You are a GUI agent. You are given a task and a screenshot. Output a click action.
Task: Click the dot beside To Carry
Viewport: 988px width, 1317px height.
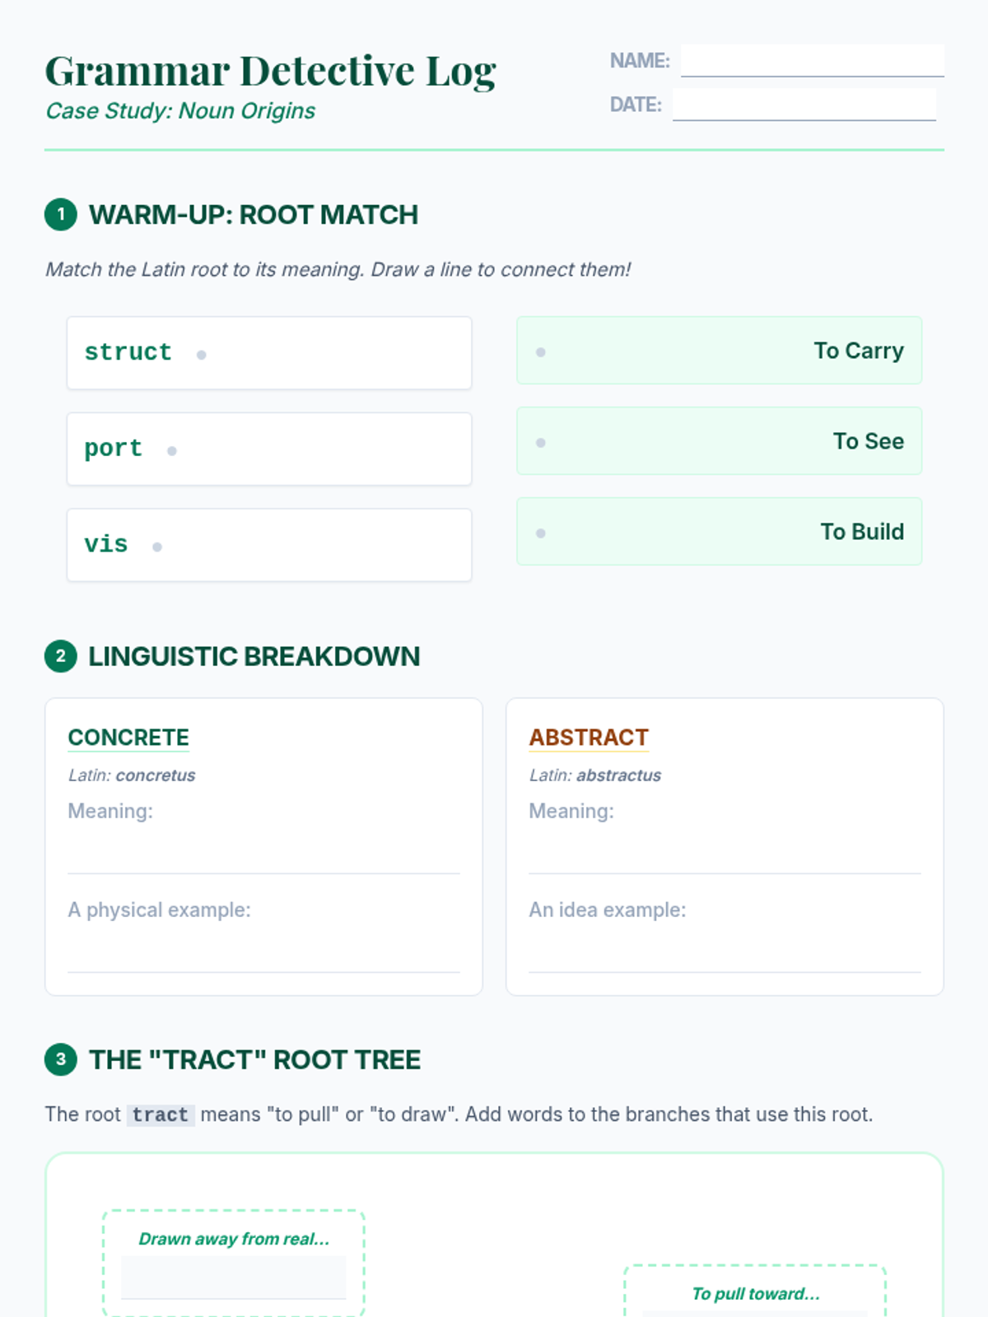[541, 352]
